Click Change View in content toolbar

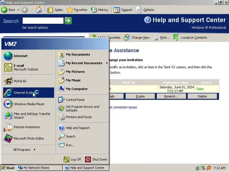(137, 38)
